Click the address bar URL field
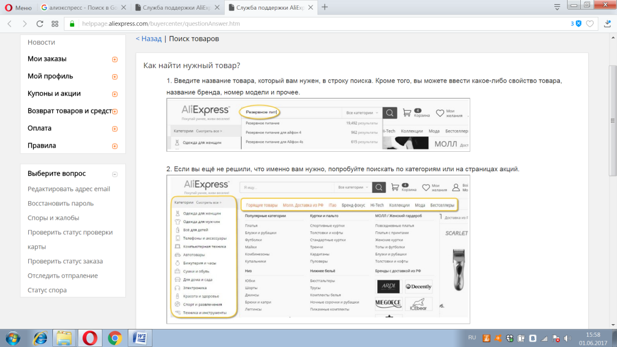617x347 pixels. tap(301, 24)
